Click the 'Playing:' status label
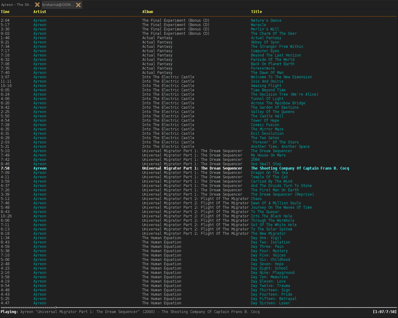This screenshot has width=398, height=318. coord(9,312)
